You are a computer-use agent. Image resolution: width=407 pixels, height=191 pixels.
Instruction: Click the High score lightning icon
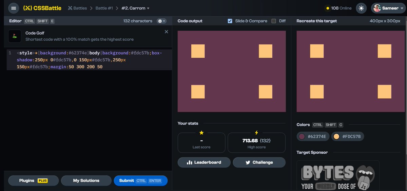click(256, 133)
